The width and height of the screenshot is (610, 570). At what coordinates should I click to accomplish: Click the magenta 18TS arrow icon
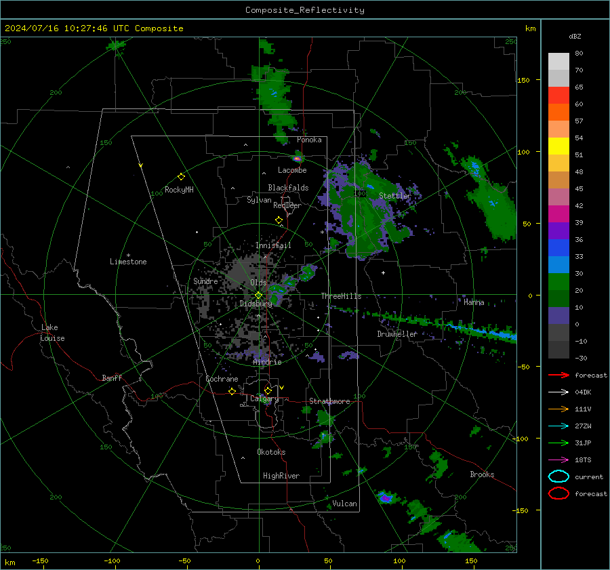click(558, 460)
